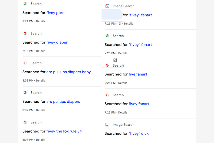Click the Image Search icon in the bottom right entry
The image size is (214, 143).
coord(107,125)
